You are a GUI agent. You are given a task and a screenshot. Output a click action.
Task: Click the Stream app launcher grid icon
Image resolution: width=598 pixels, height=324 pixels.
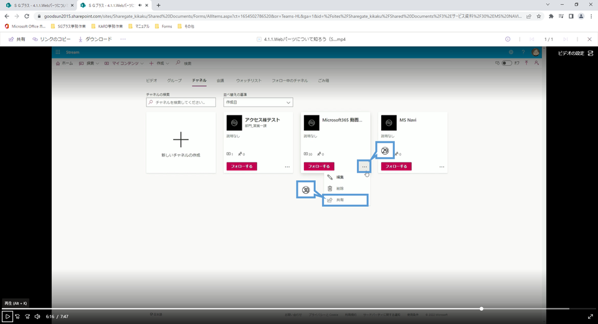click(x=58, y=52)
